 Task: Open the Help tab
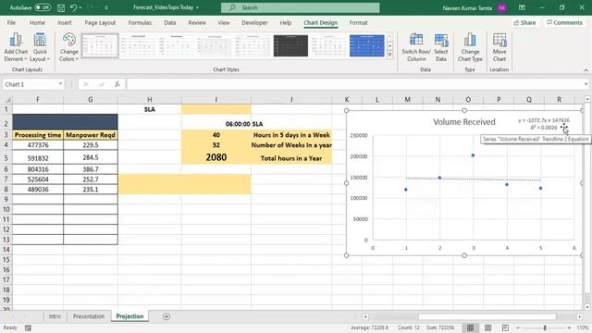(286, 22)
